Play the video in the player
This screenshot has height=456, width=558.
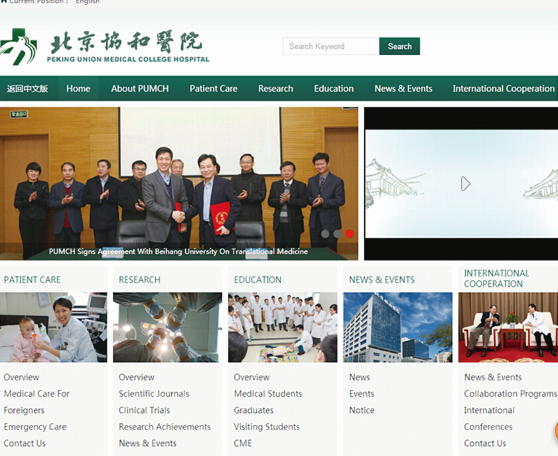tap(465, 184)
